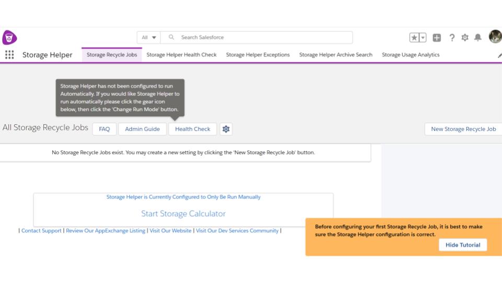Viewport: 502px width, 282px height.
Task: Open Review Our AppExchange Listing link
Action: coord(106,230)
